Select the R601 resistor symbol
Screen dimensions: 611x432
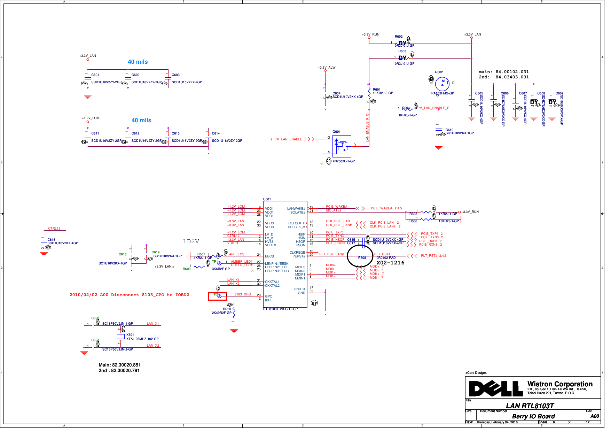click(369, 93)
